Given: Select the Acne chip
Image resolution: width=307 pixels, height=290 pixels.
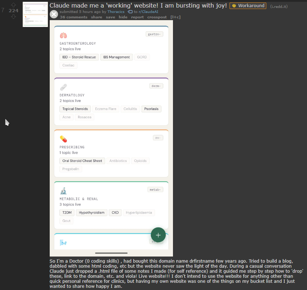Looking at the screenshot, I should (66, 117).
